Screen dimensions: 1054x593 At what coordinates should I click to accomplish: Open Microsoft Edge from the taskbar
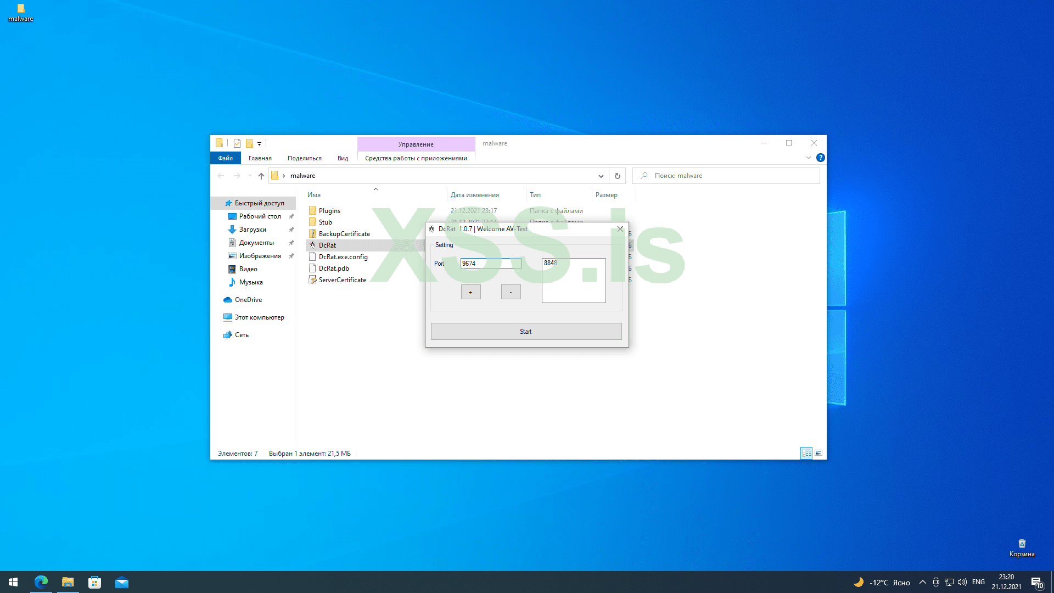point(41,582)
